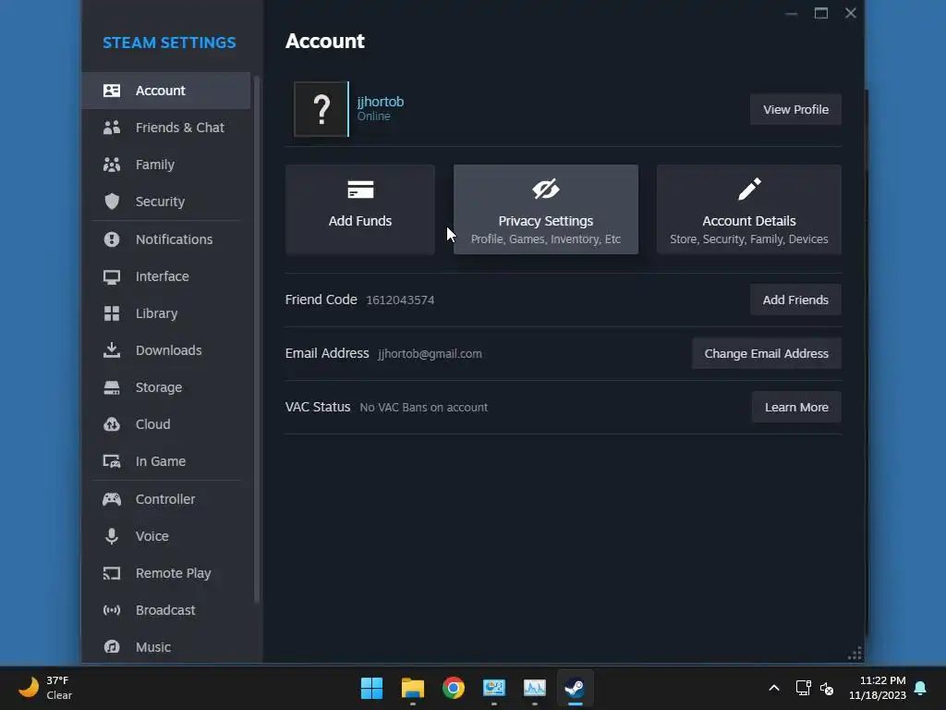The image size is (946, 710).
Task: Open the taskbar clock showing 11:22 PM
Action: 877,688
